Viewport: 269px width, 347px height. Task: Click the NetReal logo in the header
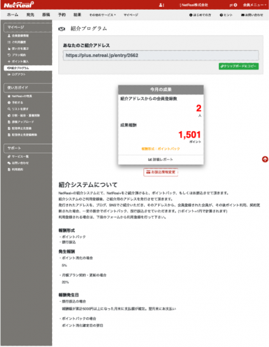coord(19,5)
